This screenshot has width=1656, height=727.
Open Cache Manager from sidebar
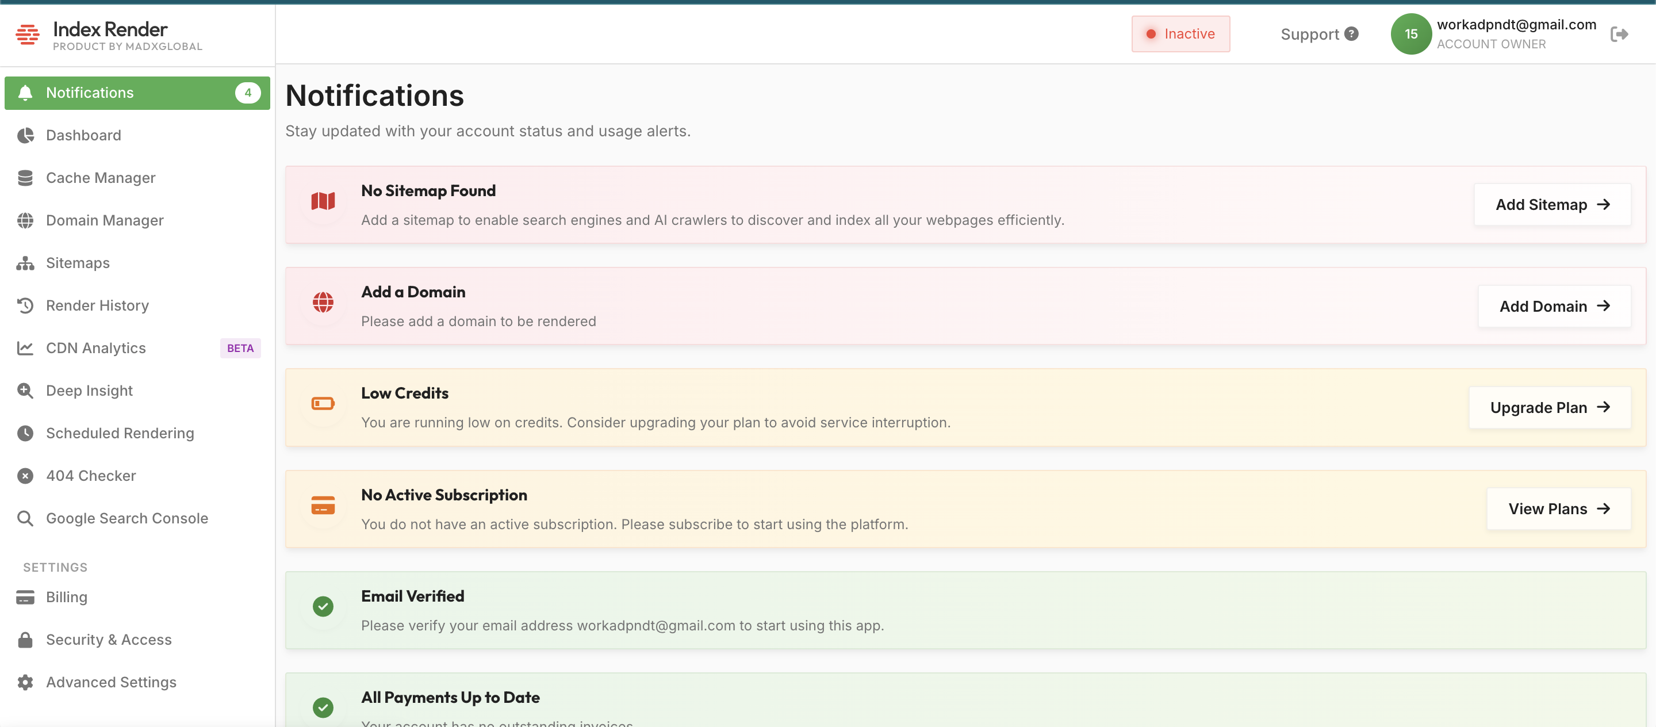pos(100,178)
